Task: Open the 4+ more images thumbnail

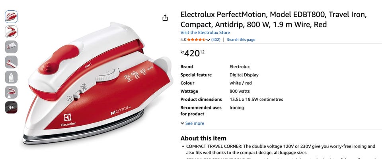Action: pyautogui.click(x=11, y=107)
